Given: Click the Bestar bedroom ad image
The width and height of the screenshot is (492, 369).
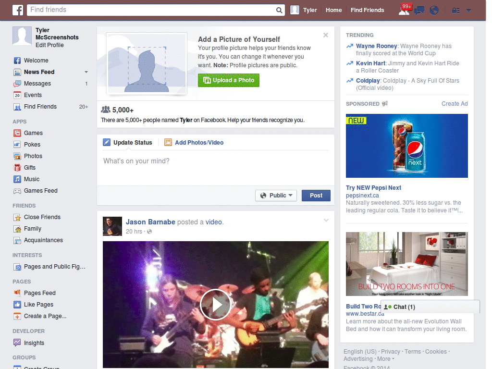Looking at the screenshot, I should [406, 264].
